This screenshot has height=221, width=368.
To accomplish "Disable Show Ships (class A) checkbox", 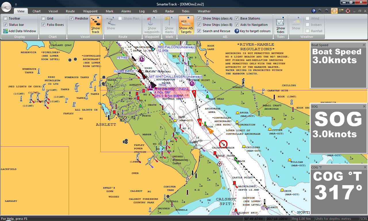I will point(199,18).
